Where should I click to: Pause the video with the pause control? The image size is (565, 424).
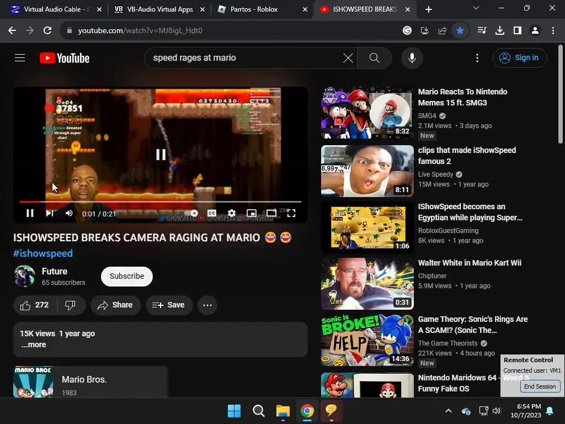tap(30, 214)
